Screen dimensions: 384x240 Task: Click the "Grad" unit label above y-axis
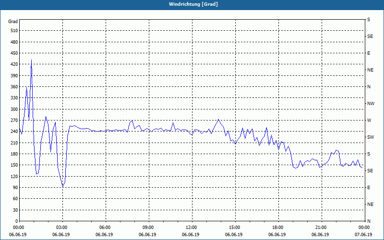click(x=13, y=22)
